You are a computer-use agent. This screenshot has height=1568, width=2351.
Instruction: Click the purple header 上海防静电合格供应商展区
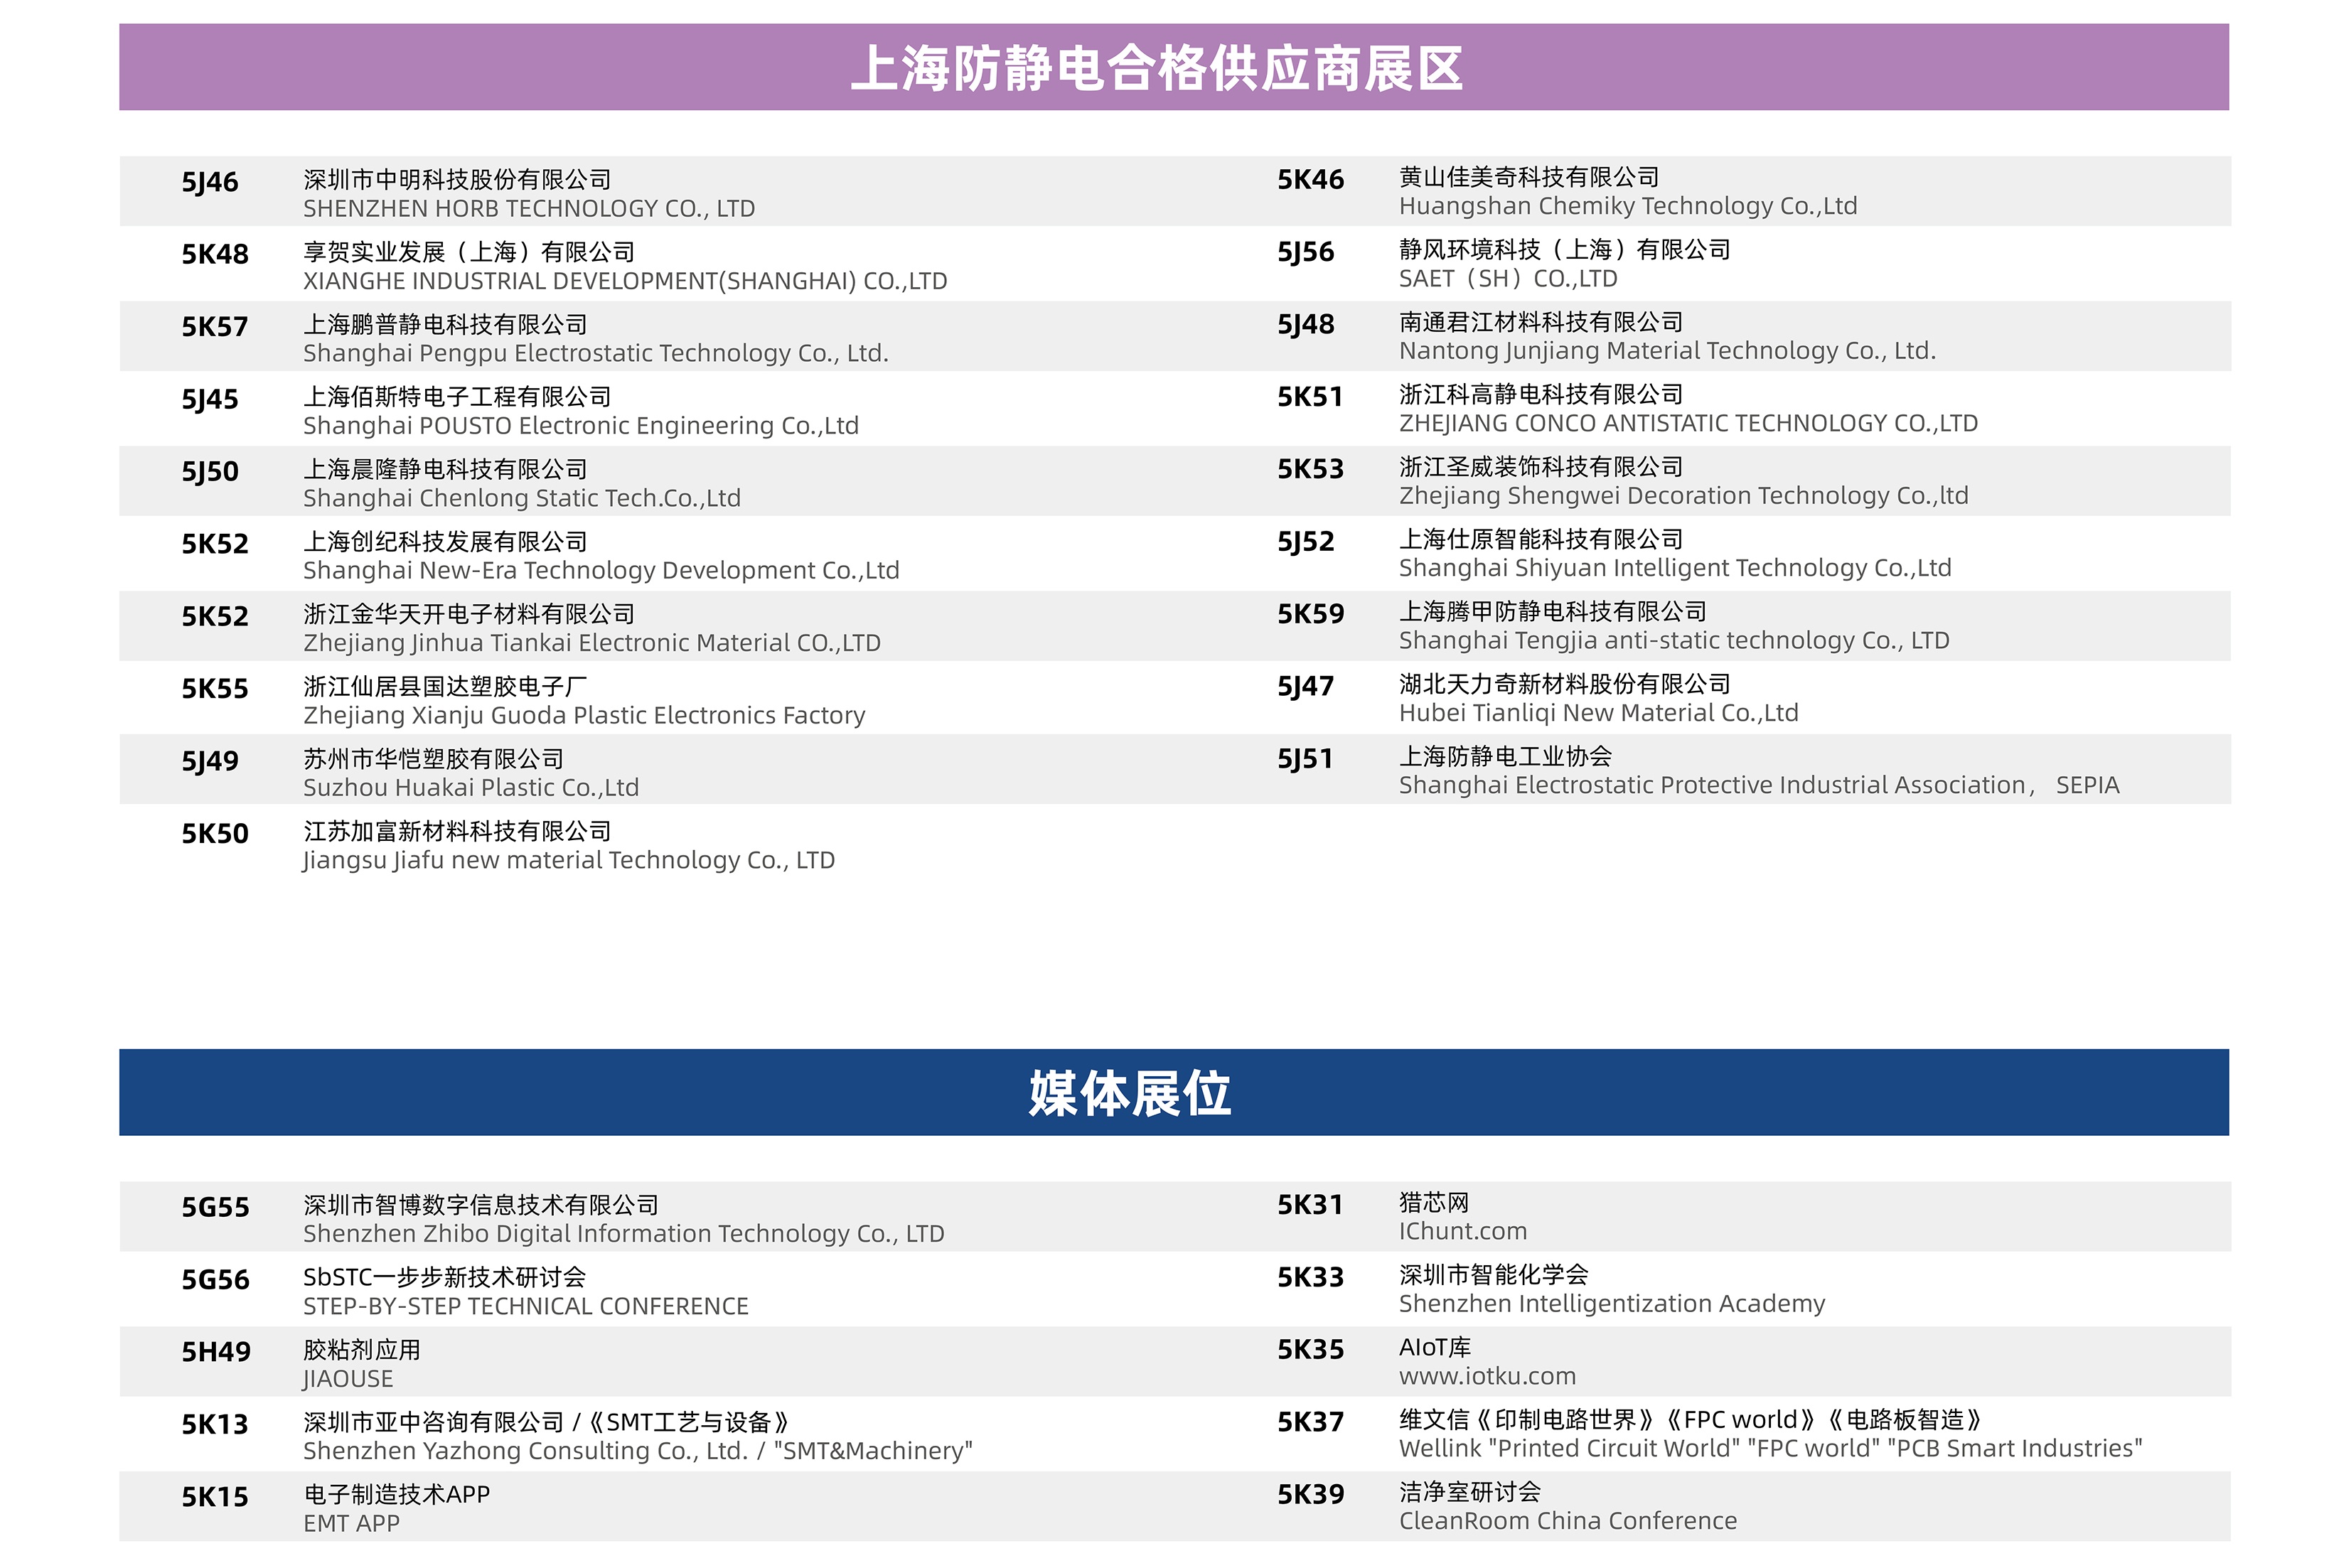coord(1174,67)
